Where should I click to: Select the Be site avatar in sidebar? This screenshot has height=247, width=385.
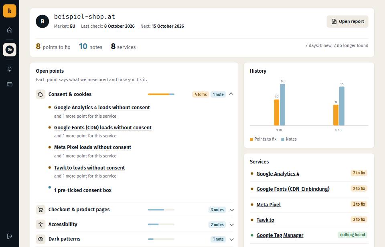click(10, 49)
